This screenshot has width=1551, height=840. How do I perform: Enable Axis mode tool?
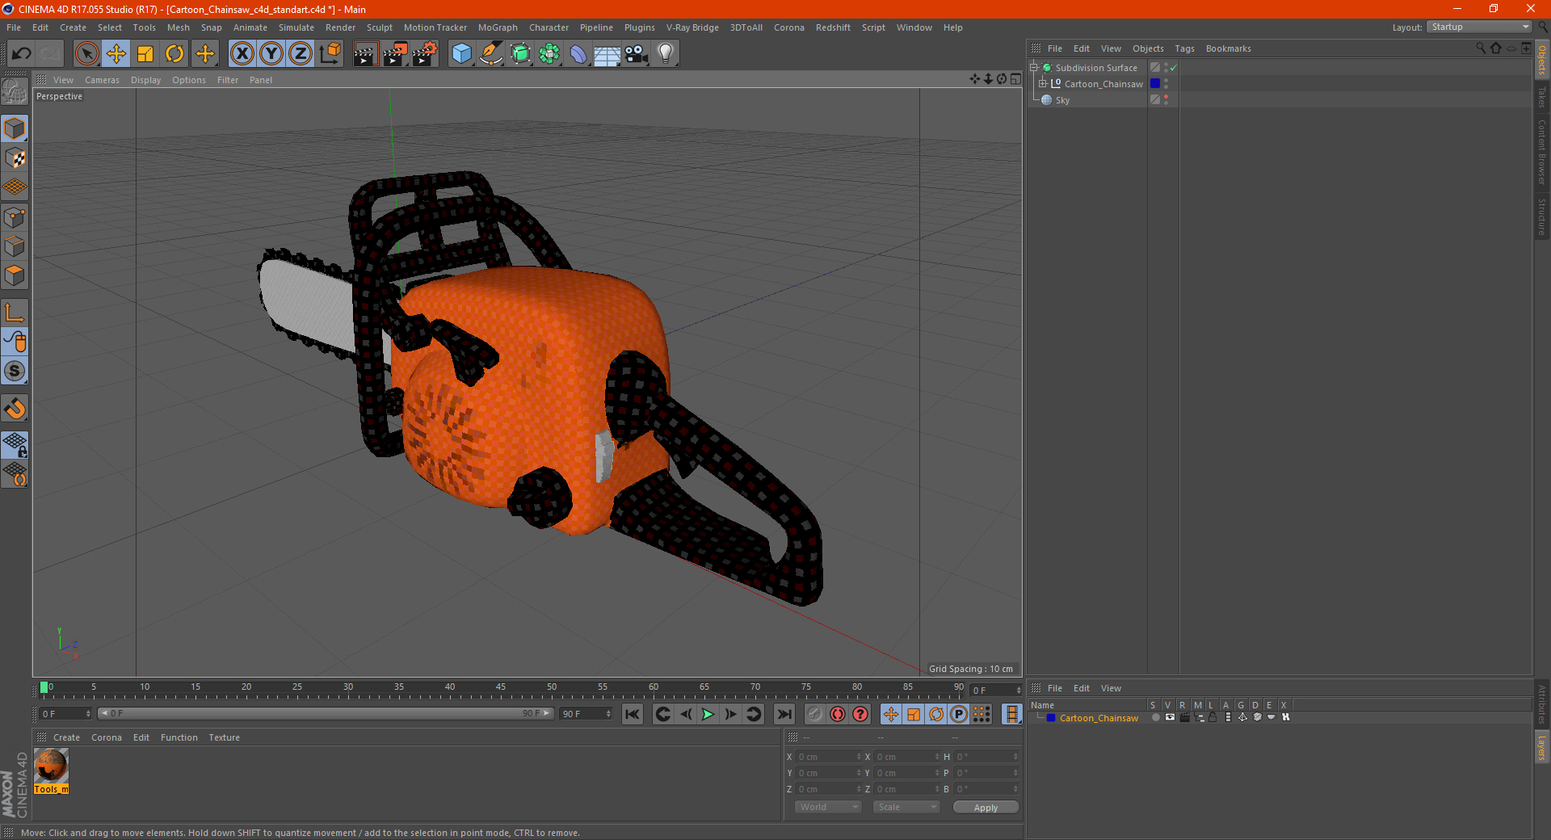click(15, 313)
